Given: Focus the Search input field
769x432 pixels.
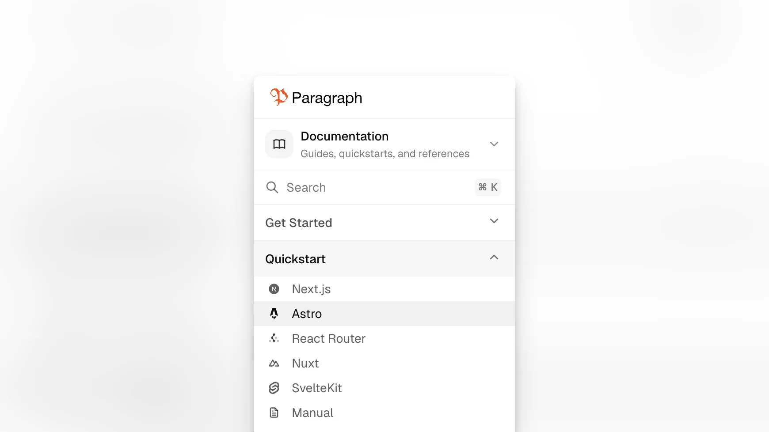Looking at the screenshot, I should (384, 187).
